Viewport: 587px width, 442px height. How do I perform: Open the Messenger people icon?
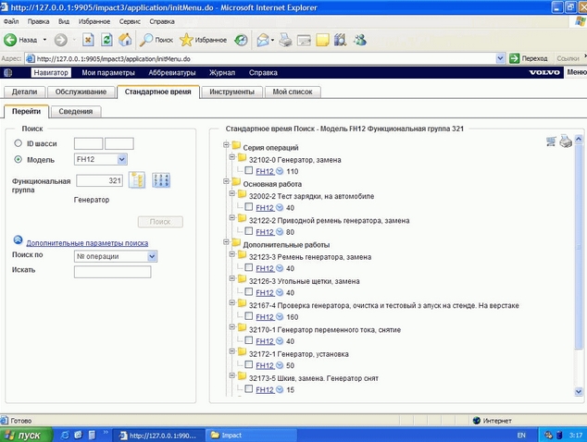pos(360,40)
